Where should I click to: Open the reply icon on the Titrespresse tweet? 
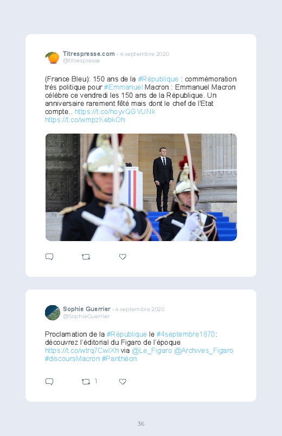pyautogui.click(x=49, y=257)
